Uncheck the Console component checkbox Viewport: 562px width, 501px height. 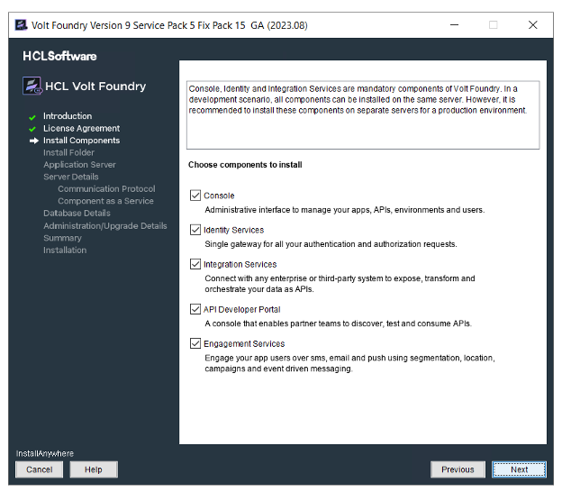pyautogui.click(x=195, y=196)
